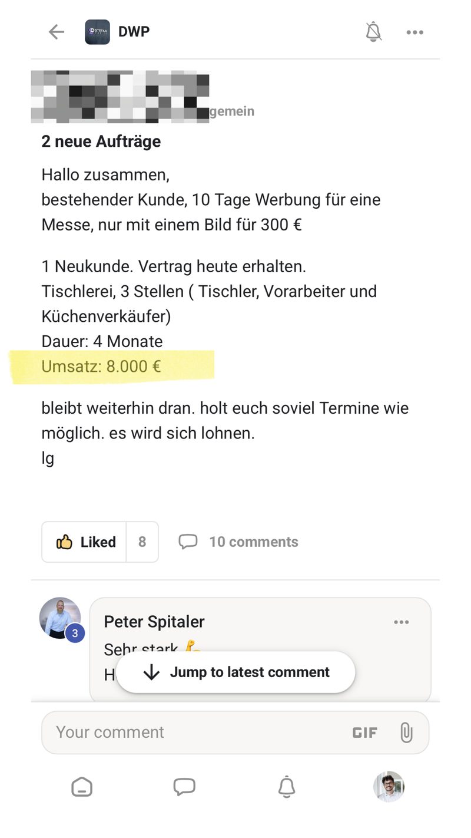This screenshot has height=838, width=471.
Task: Open the DWP group logo
Action: point(97,32)
